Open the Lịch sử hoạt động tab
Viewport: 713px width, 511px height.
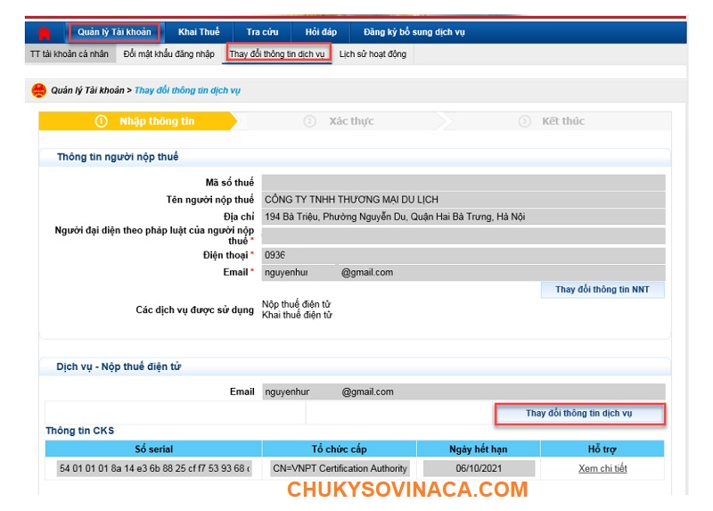[x=373, y=54]
